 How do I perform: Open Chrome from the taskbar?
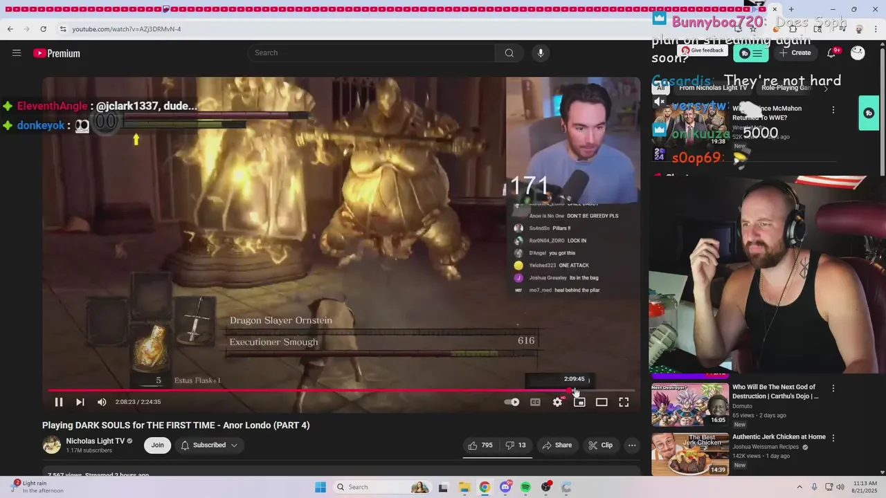(485, 487)
